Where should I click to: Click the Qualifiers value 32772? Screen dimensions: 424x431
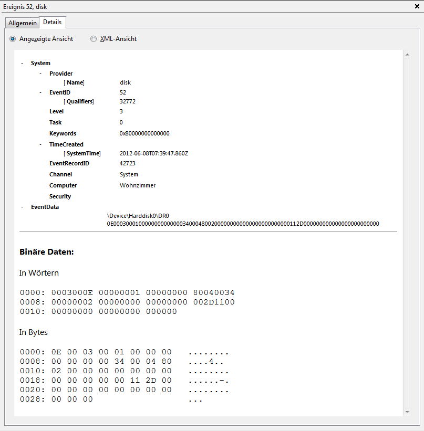127,101
